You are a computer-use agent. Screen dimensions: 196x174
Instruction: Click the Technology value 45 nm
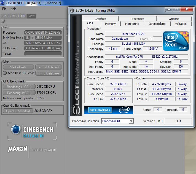point(113,49)
